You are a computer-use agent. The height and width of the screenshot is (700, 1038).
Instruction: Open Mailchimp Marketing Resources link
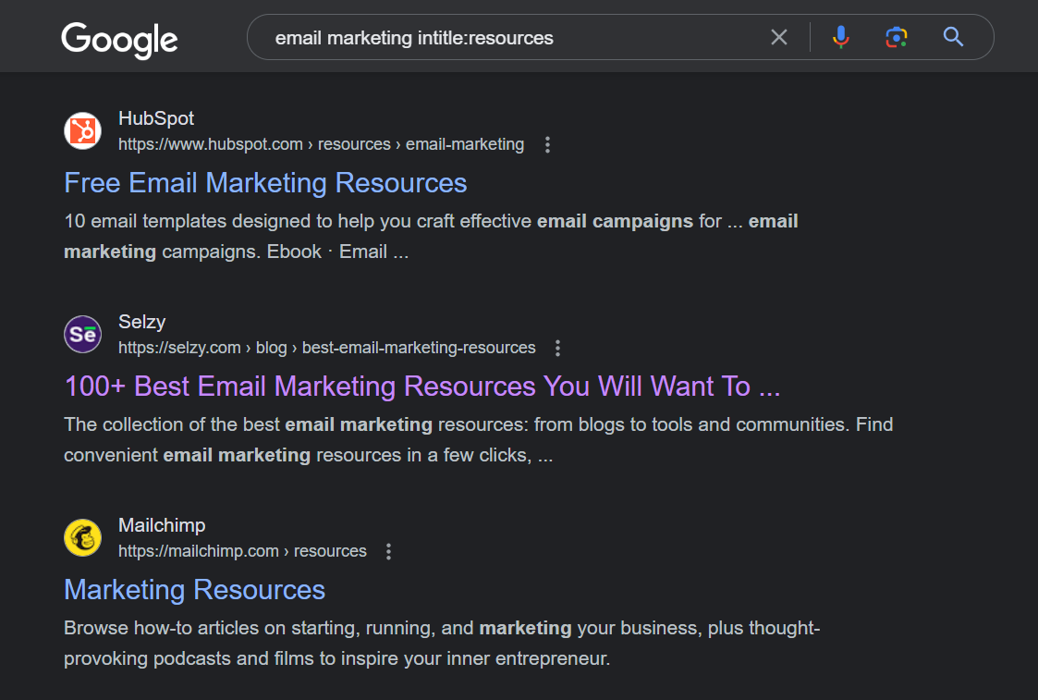click(x=194, y=590)
